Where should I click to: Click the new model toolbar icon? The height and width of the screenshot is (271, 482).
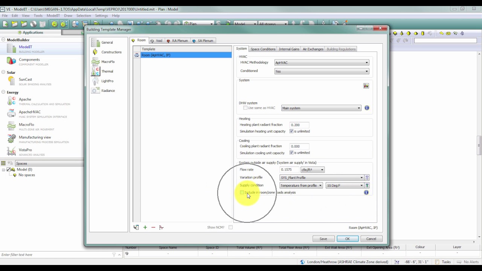coord(5,24)
